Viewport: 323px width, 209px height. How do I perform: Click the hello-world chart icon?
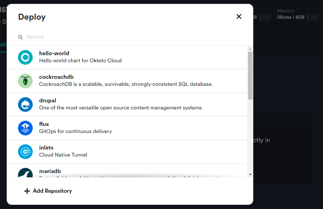tap(25, 57)
